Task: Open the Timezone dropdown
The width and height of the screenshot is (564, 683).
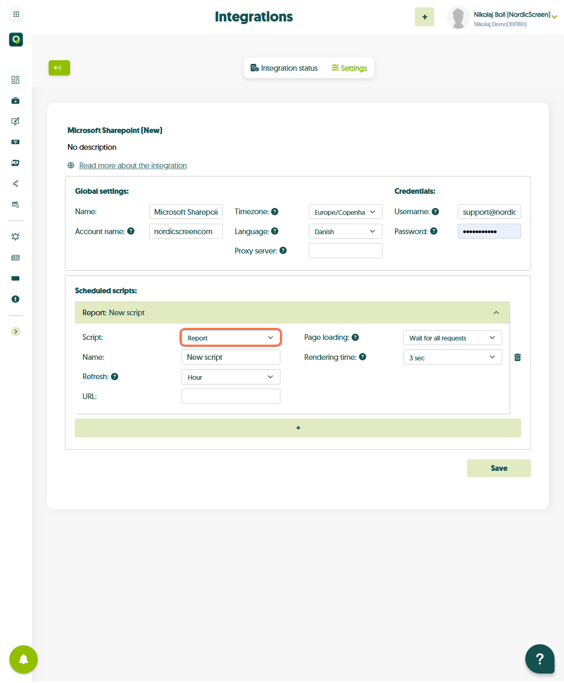Action: (345, 212)
